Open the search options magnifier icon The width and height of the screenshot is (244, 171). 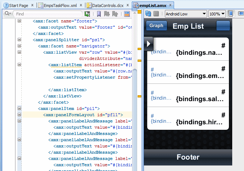(7, 14)
